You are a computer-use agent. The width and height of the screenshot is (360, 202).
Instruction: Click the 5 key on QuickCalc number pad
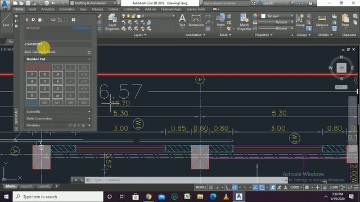[x=45, y=81]
